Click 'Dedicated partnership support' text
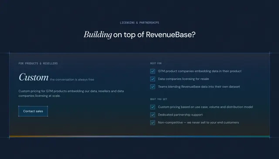Image resolution: width=279 pixels, height=159 pixels. [x=180, y=115]
